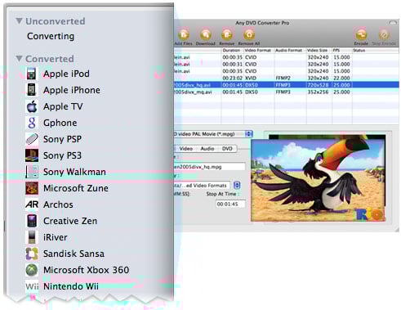Click the Sony PSP device icon
Viewport: 401px width, 310px height.
click(32, 139)
